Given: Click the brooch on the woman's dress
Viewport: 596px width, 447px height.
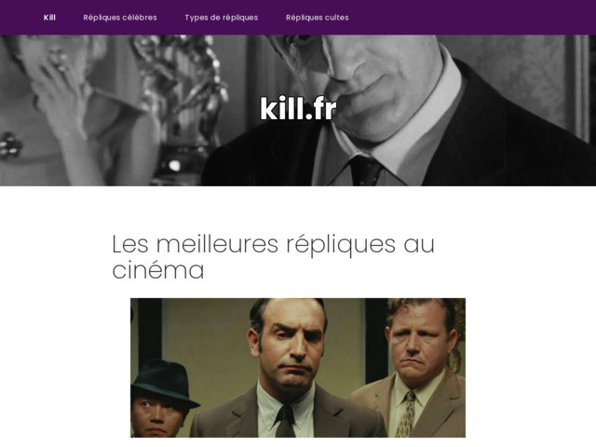Looking at the screenshot, I should (x=10, y=145).
